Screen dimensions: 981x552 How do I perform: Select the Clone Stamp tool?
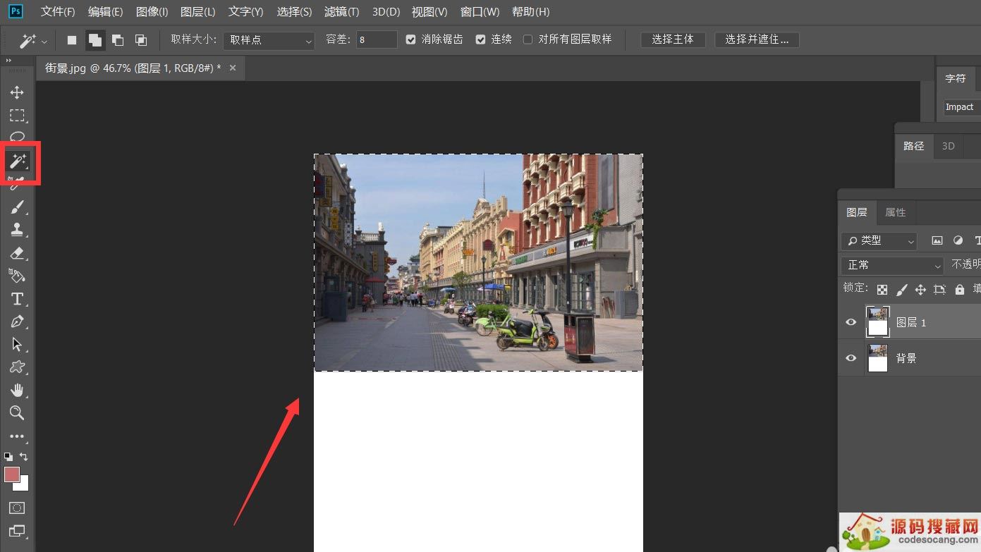(18, 229)
